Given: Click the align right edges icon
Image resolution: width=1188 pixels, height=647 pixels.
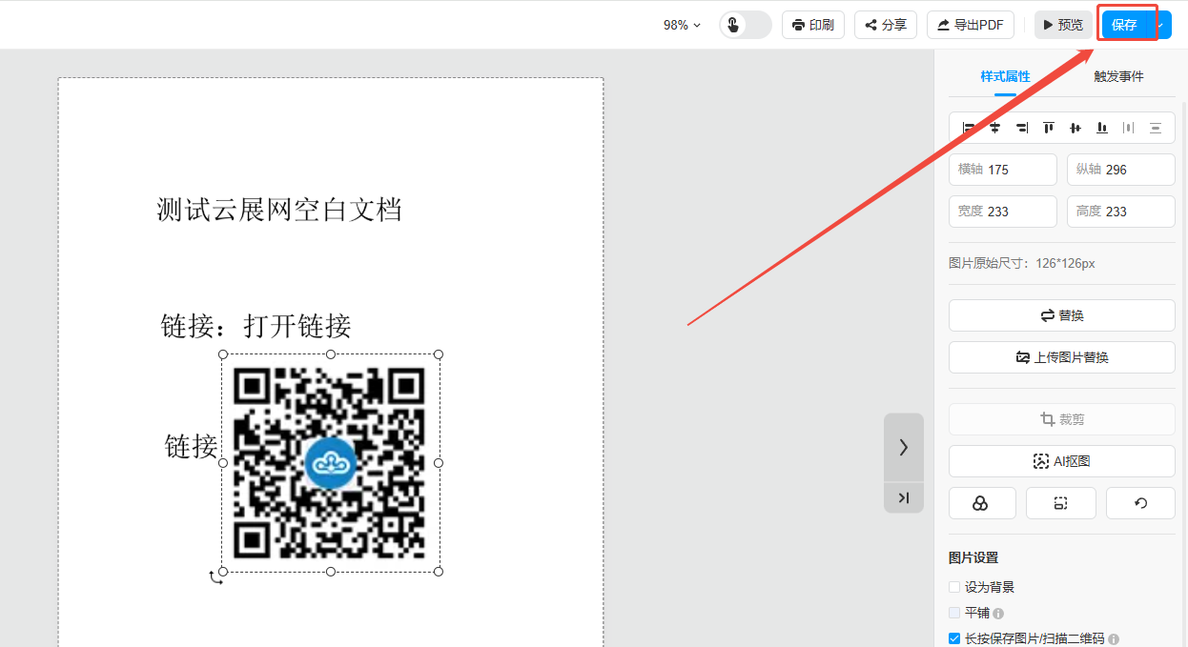Looking at the screenshot, I should point(1022,128).
